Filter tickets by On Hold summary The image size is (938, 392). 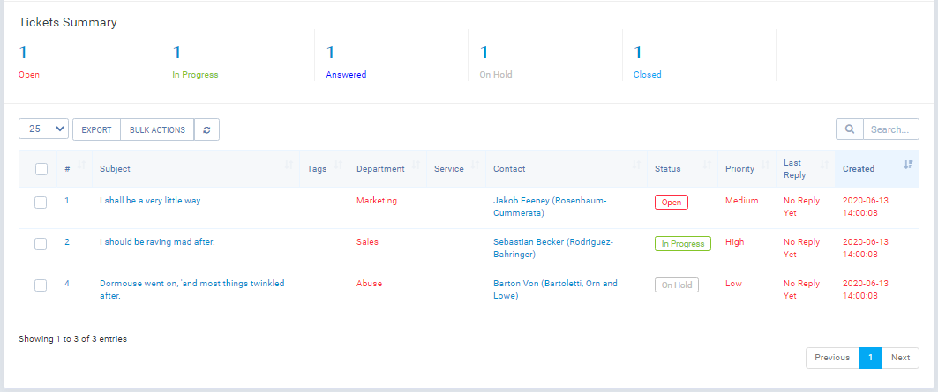click(496, 75)
